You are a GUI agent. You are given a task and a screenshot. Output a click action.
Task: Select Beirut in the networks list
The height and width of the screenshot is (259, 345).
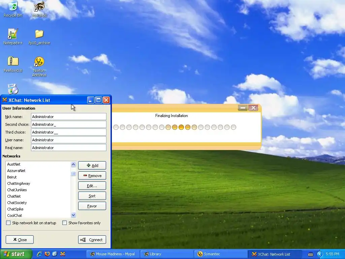point(38,177)
